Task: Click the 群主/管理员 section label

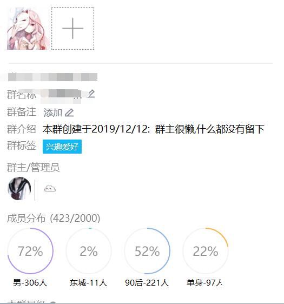Action: [x=33, y=167]
